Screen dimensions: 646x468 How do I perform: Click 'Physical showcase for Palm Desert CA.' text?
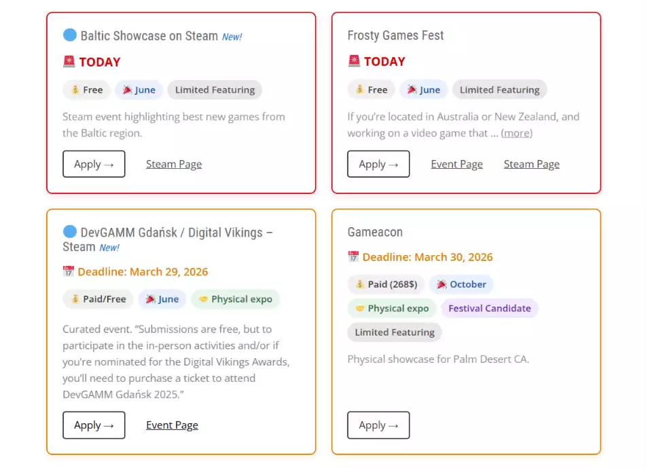click(438, 359)
